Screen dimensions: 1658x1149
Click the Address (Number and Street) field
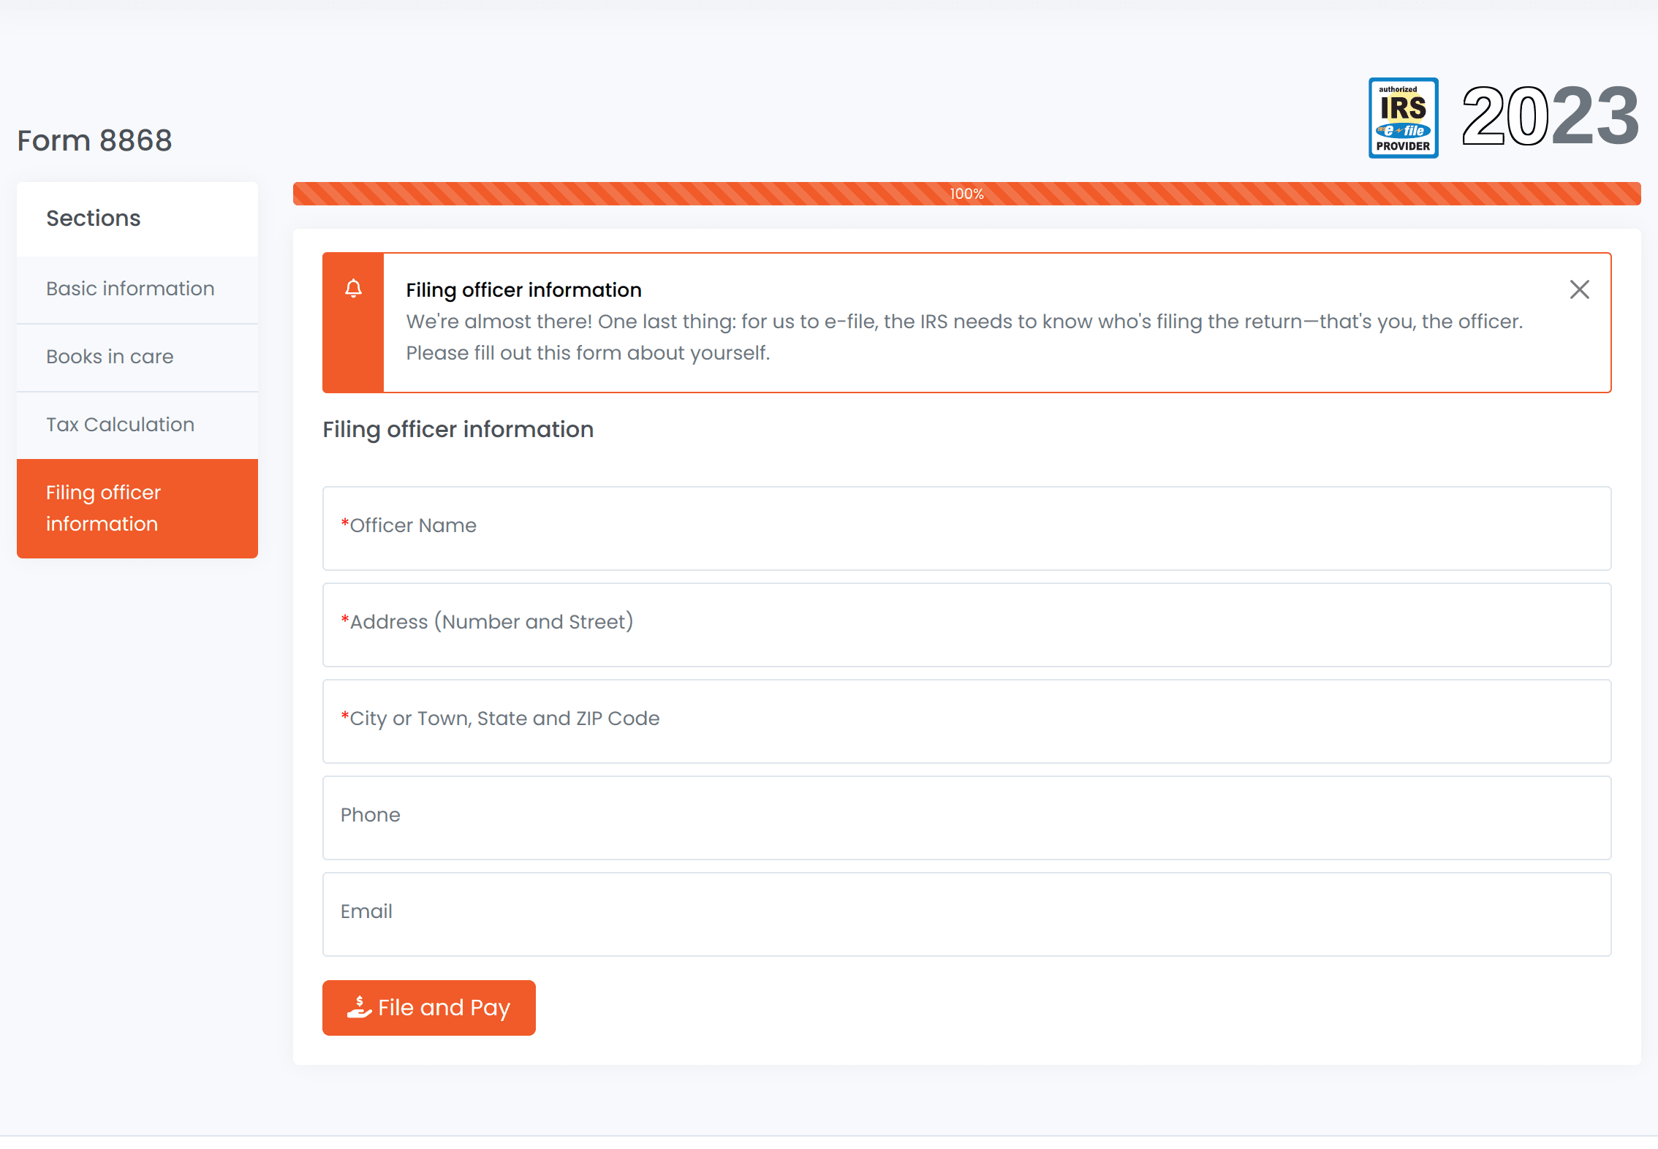(966, 625)
